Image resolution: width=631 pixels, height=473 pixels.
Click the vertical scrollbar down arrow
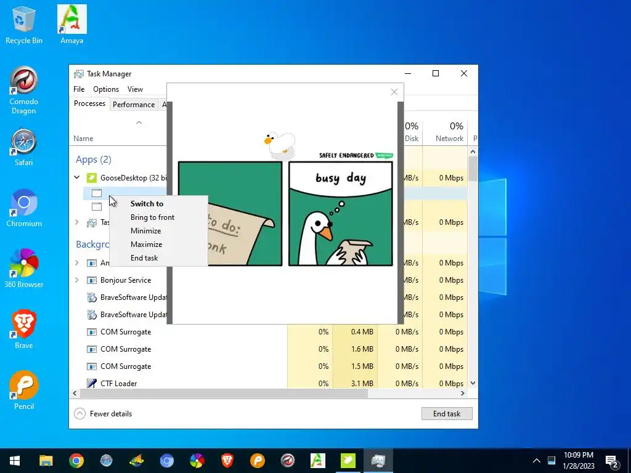[473, 383]
